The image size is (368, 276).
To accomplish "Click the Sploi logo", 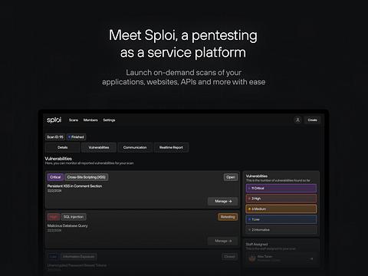I will coord(54,120).
